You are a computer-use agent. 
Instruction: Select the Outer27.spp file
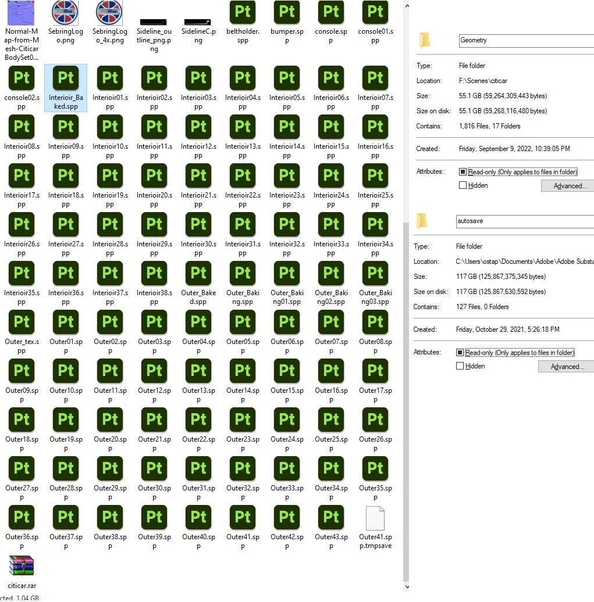[x=22, y=478]
